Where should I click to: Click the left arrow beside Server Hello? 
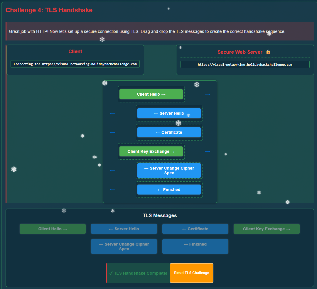112,113
